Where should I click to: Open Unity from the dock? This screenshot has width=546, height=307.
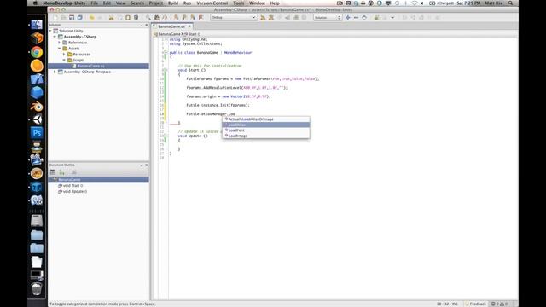pos(37,119)
